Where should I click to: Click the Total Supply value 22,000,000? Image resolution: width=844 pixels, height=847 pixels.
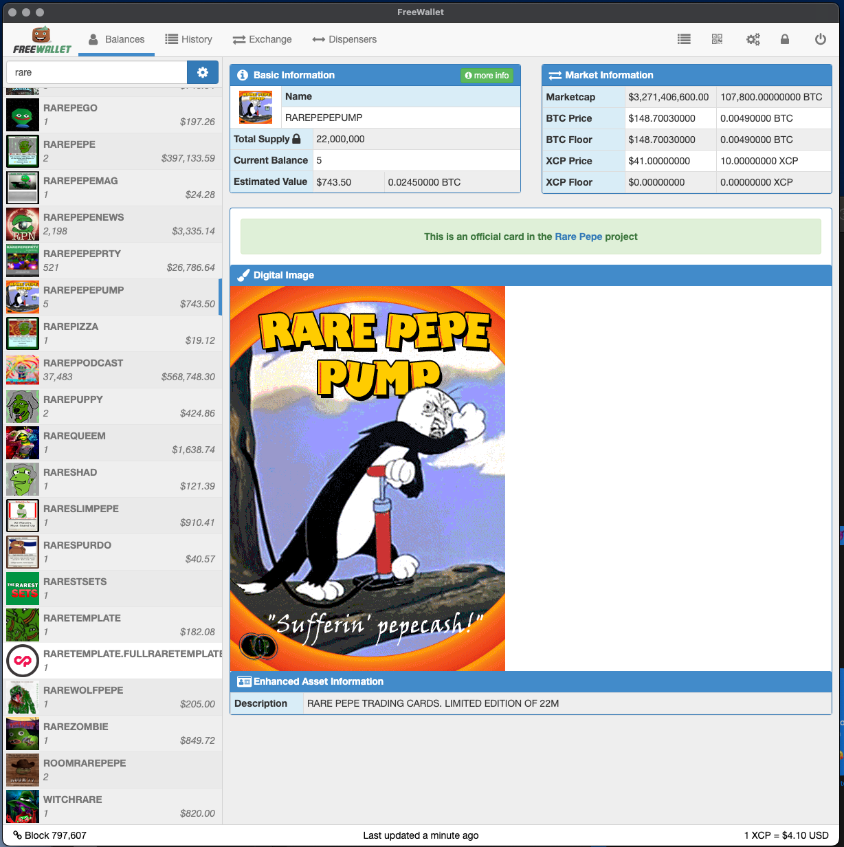[x=340, y=139]
